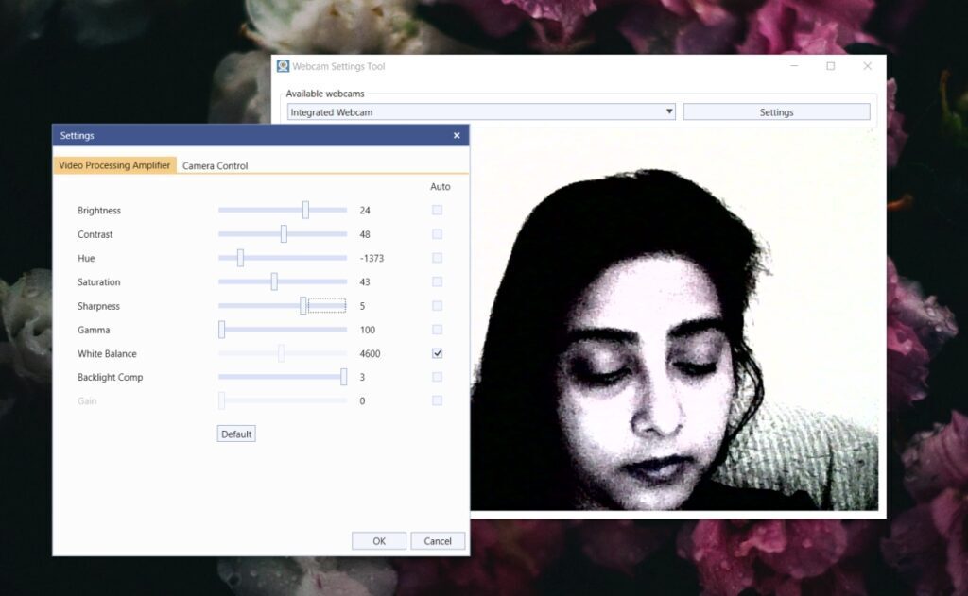Enable Auto for Brightness
The width and height of the screenshot is (968, 596).
[x=437, y=210]
